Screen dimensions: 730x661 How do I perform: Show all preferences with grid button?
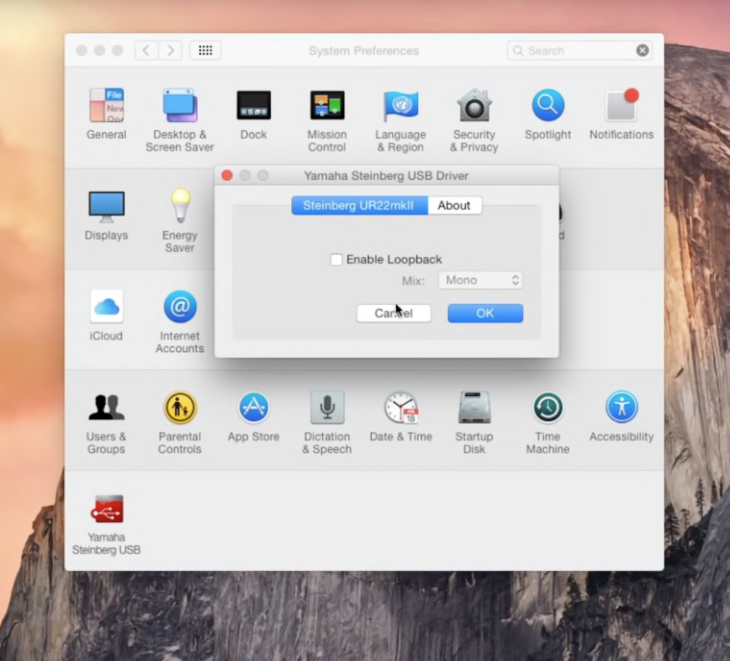click(x=205, y=50)
